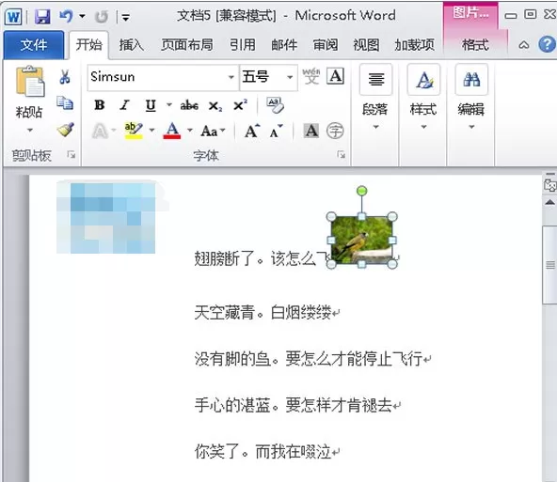Toggle subscript formatting

[x=215, y=105]
